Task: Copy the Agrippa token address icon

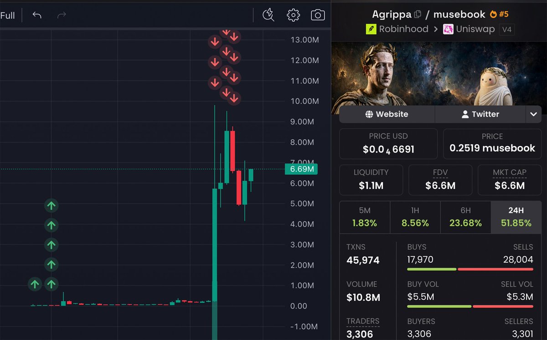Action: tap(418, 15)
